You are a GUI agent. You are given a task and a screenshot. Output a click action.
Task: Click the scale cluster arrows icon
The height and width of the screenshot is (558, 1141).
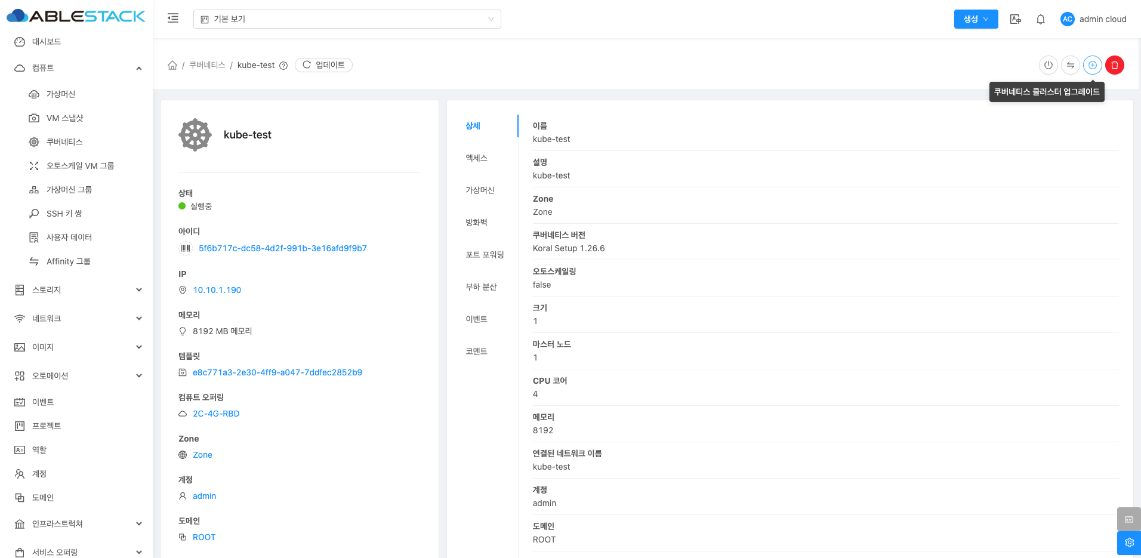point(1070,65)
